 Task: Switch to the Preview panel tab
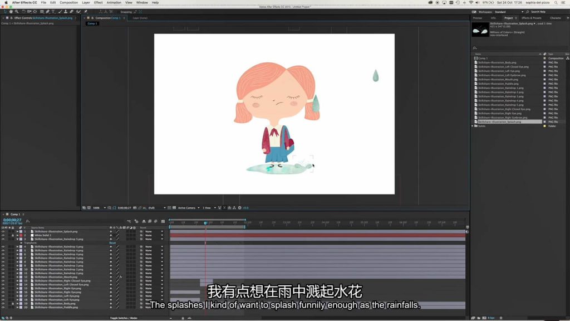(x=477, y=18)
